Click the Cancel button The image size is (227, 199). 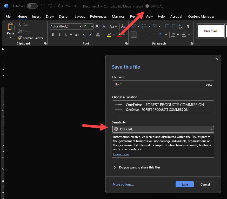205,185
